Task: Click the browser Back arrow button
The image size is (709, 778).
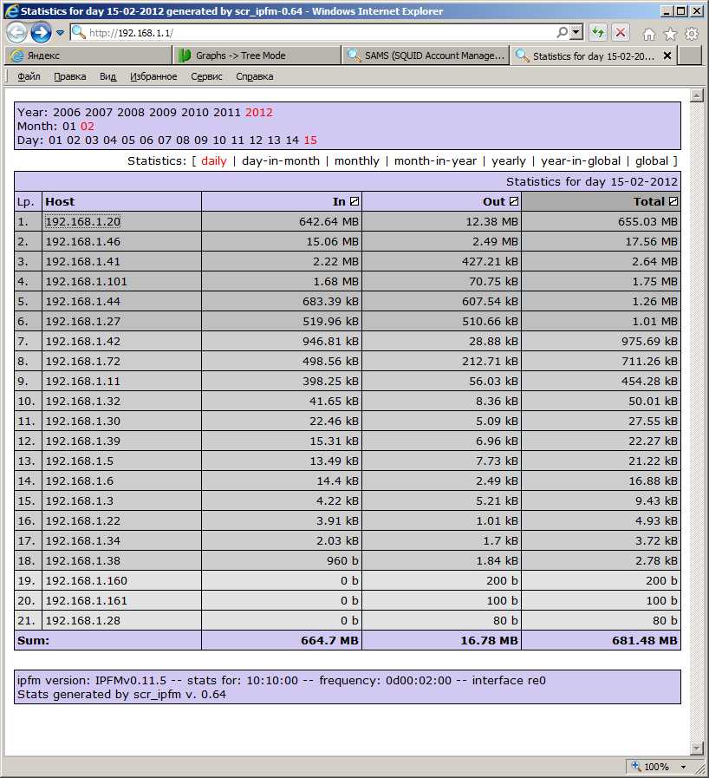Action: coord(16,33)
